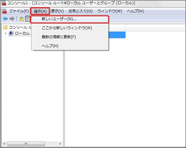
Task: Expand the ローカル ユーザー tree node
Action: tap(6, 33)
